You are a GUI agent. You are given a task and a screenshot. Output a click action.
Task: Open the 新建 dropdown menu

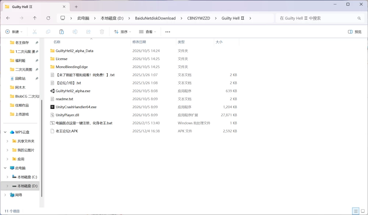(x=14, y=32)
